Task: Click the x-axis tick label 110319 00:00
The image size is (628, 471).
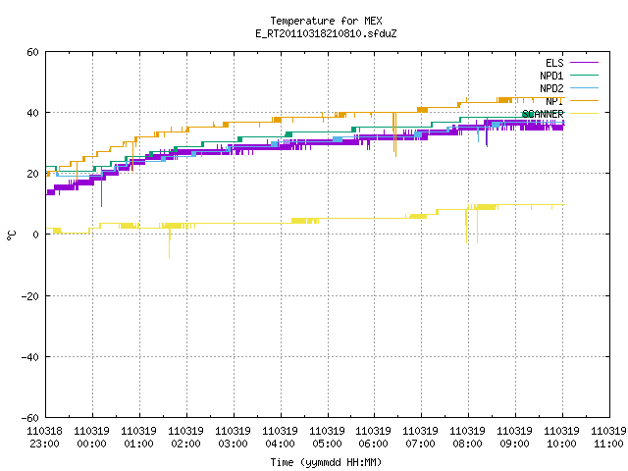Action: pyautogui.click(x=91, y=438)
